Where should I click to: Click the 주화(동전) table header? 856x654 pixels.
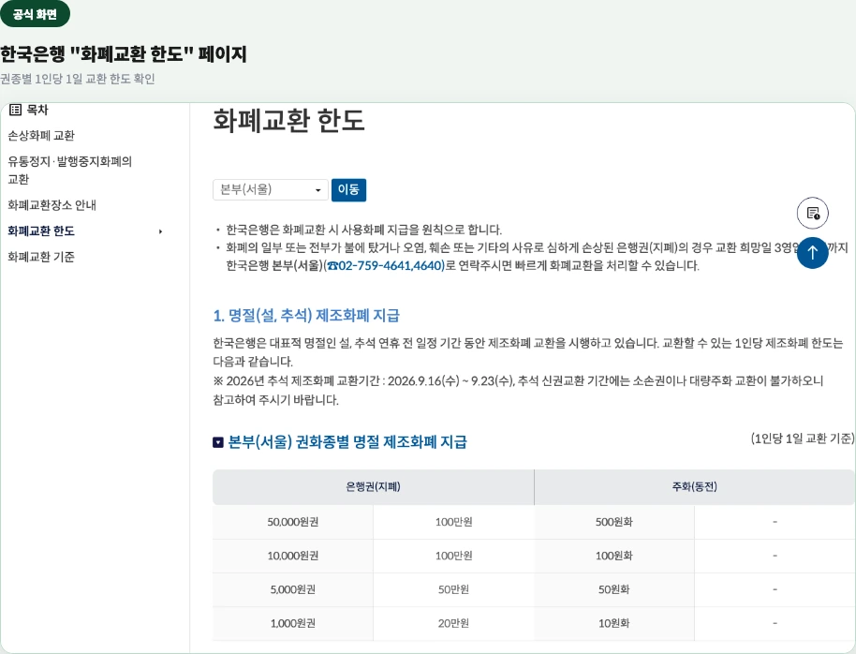694,486
